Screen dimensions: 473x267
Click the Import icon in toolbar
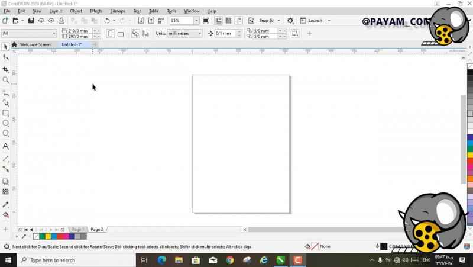(141, 21)
